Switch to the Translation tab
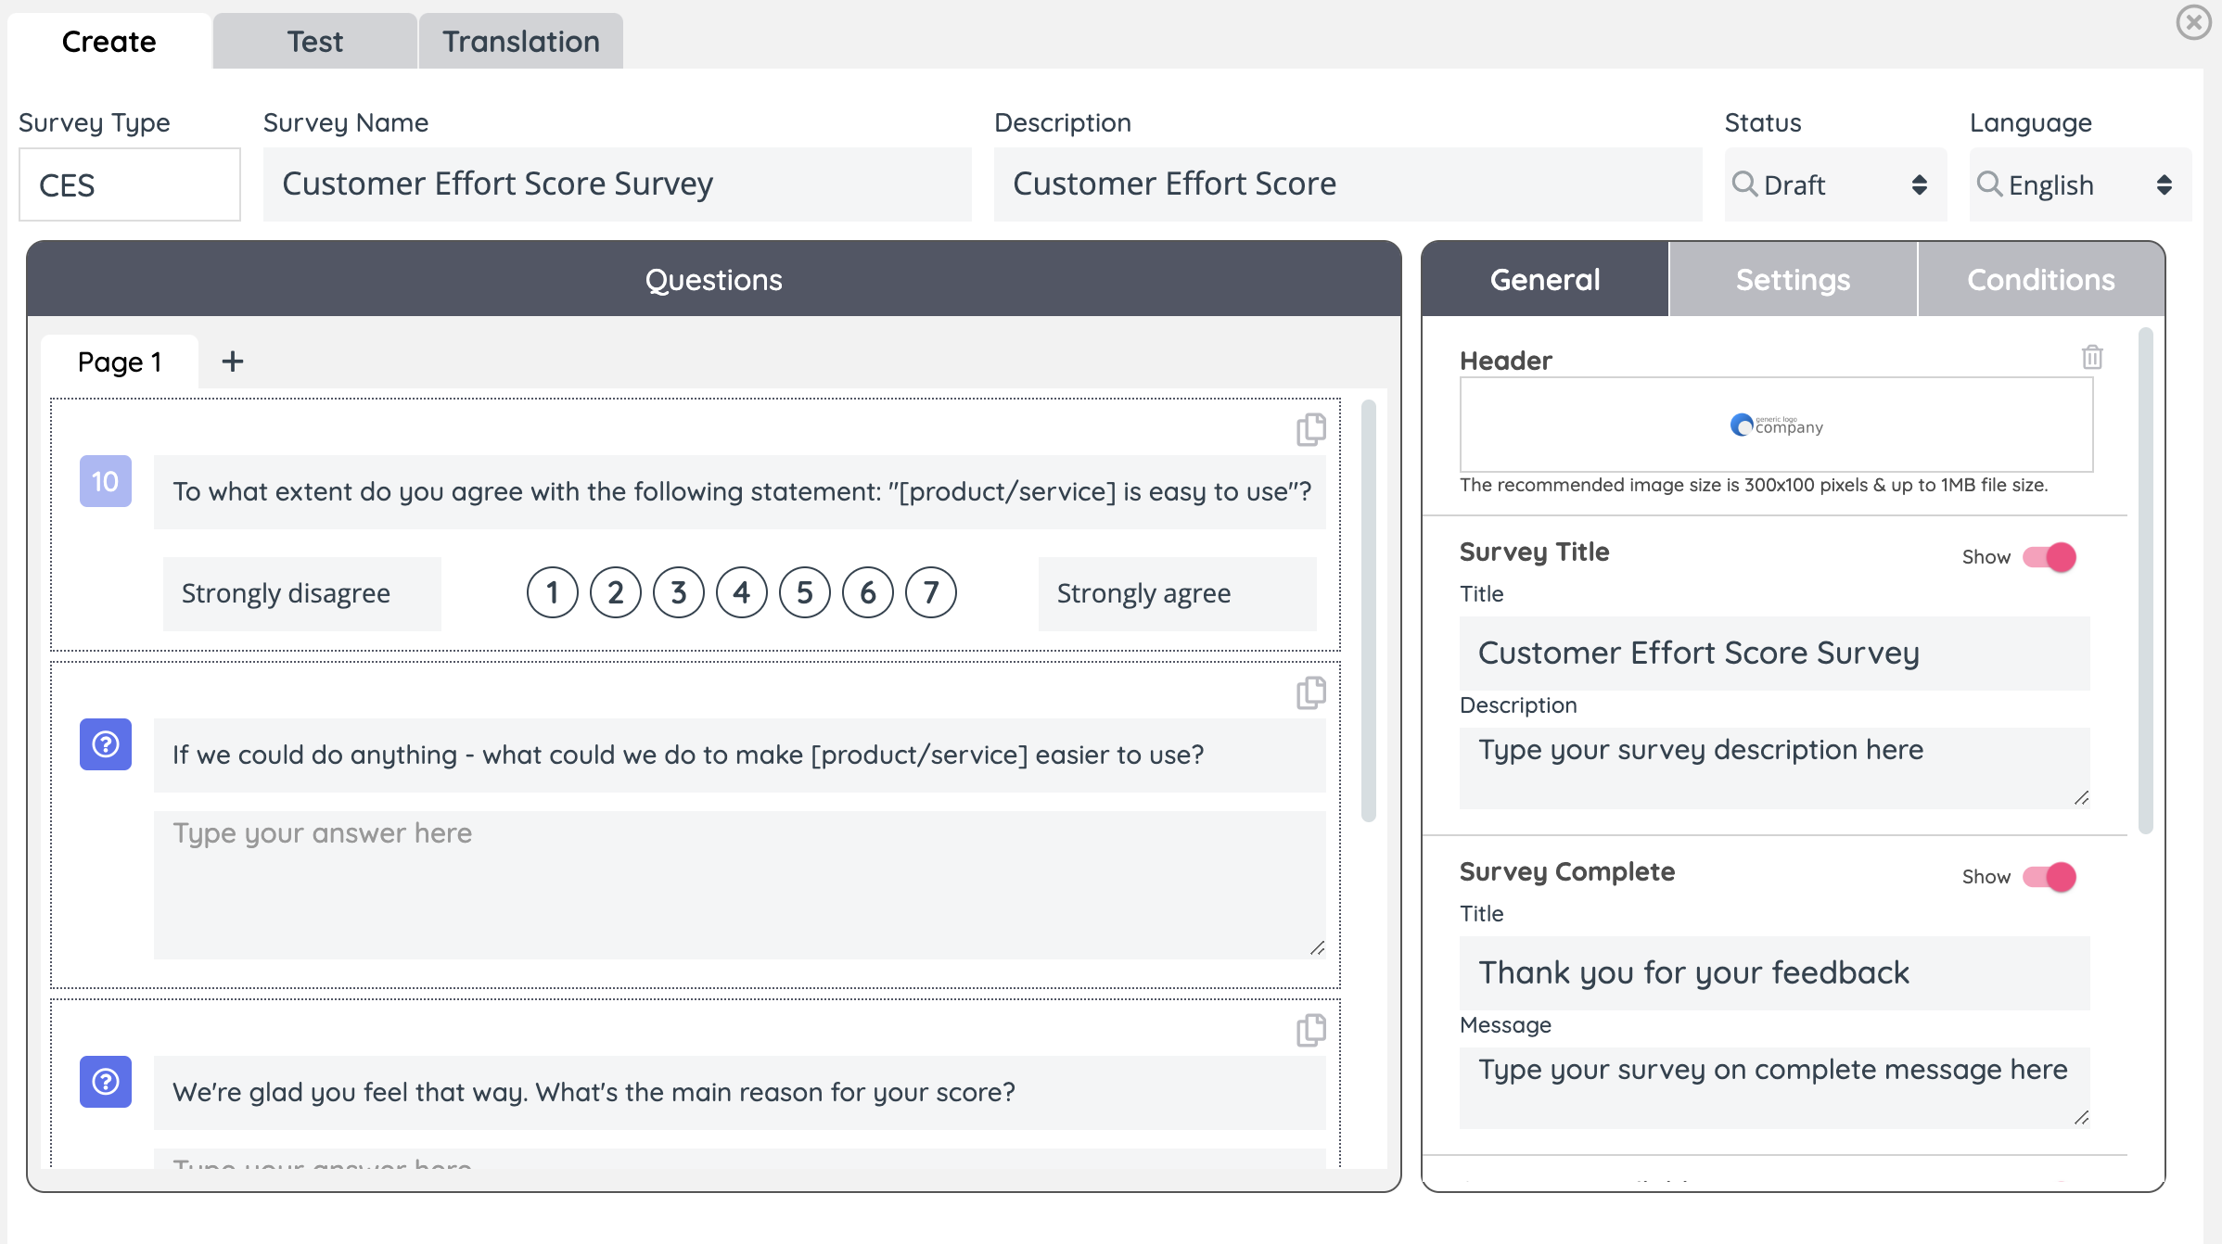Screen dimensions: 2222x1244 [520, 42]
